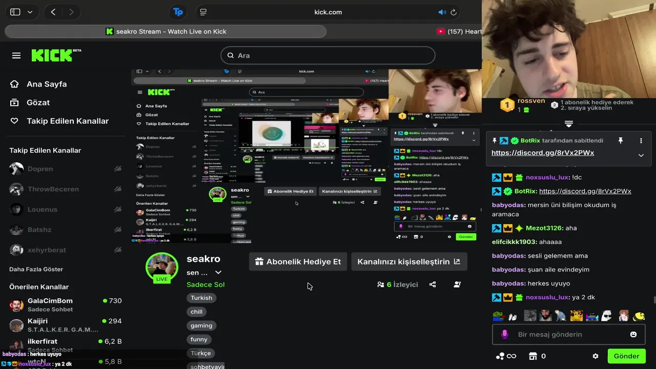Screen dimensions: 656x369
Task: Reload the kick.com page
Action: point(454,12)
